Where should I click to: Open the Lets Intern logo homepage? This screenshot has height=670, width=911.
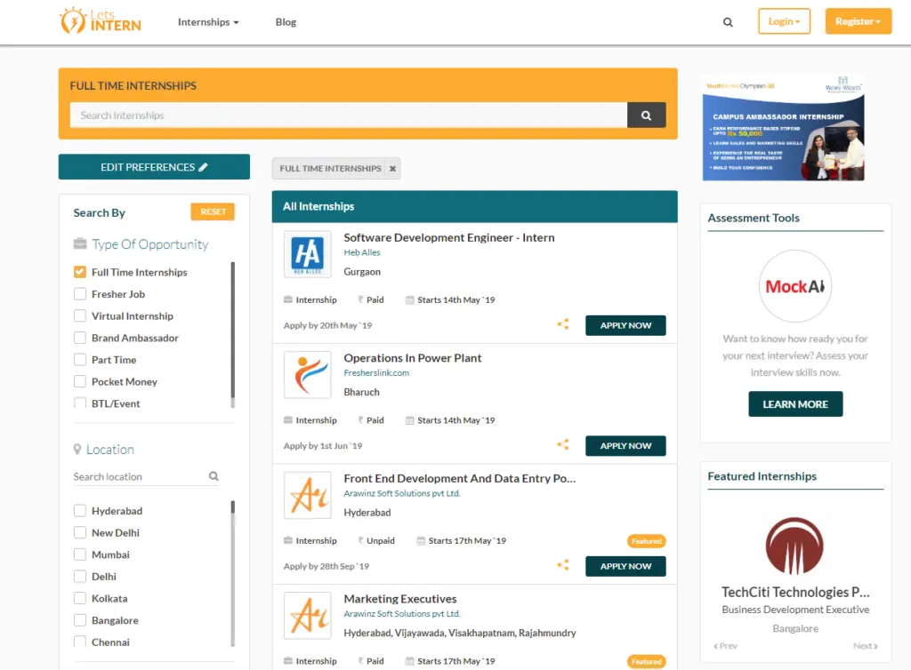[x=100, y=21]
